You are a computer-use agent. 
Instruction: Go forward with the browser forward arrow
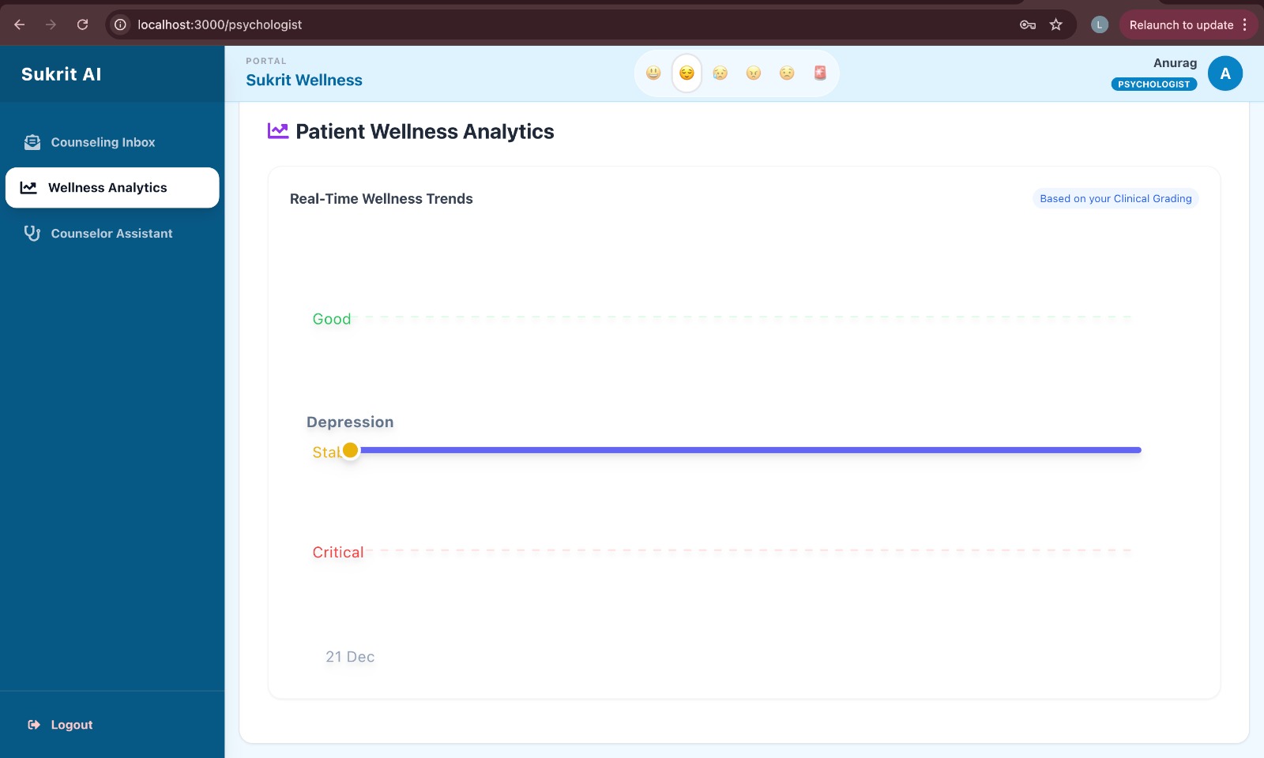pyautogui.click(x=51, y=24)
